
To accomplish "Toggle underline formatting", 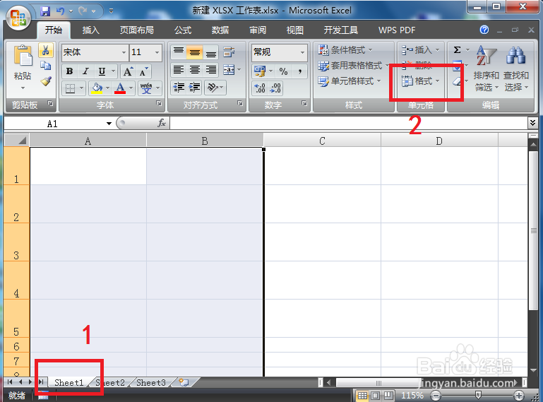I will tap(102, 71).
